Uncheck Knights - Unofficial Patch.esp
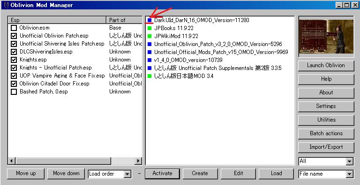This screenshot has width=360, height=185. [x=14, y=68]
